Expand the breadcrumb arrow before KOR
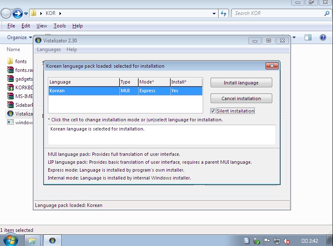Screen dimensions: 333x246 click(41, 13)
